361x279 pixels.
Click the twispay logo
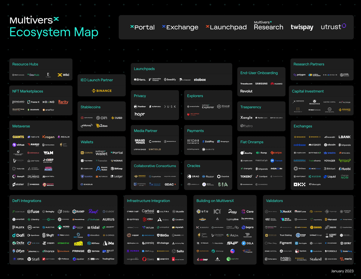tap(302, 27)
